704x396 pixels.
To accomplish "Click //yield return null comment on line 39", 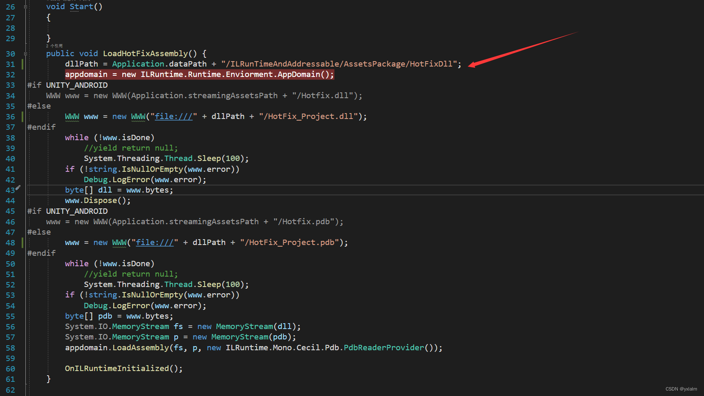I will 131,148.
